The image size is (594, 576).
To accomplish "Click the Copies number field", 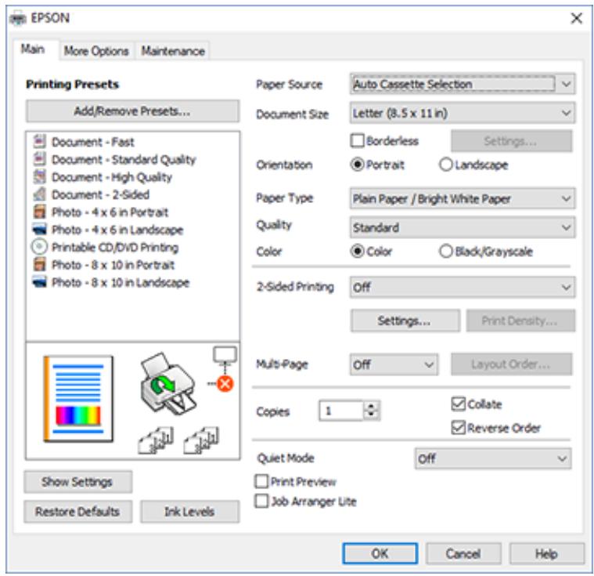I will (x=341, y=410).
